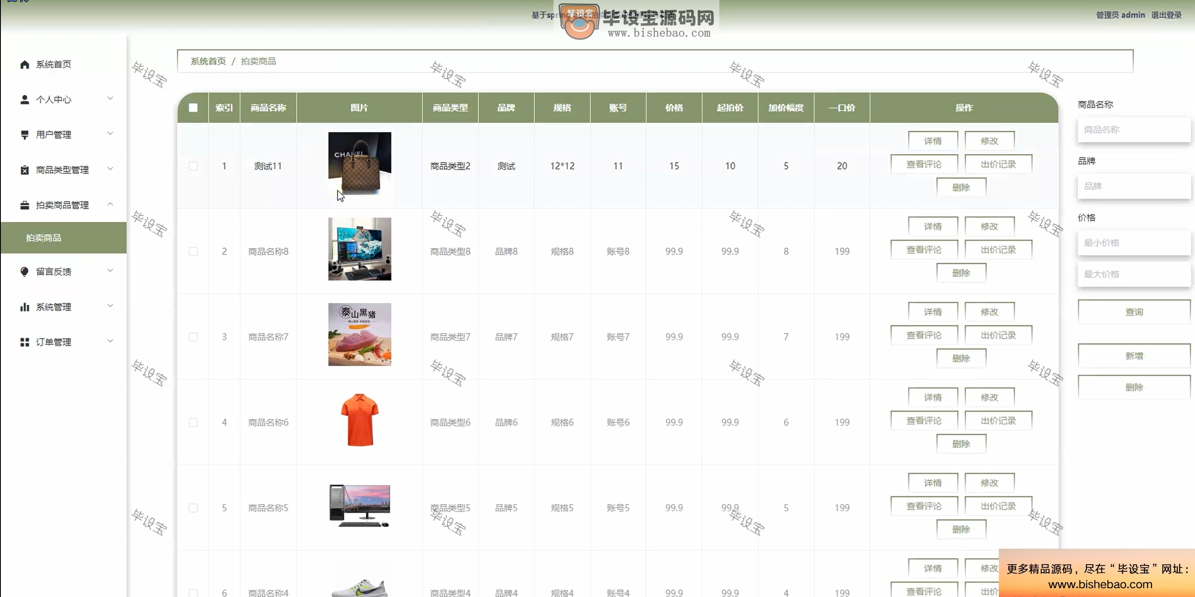Click the 留言反馈 bulb icon

point(24,272)
